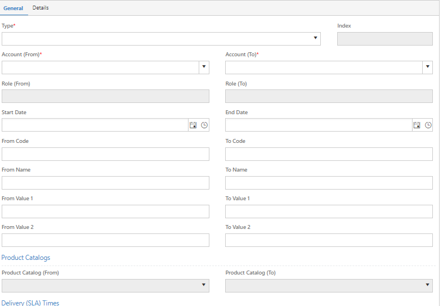
Task: Expand the Type dropdown
Action: [x=161, y=39]
